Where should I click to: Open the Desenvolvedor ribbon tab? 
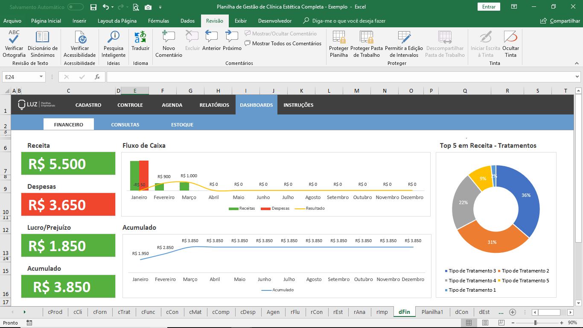pos(275,21)
